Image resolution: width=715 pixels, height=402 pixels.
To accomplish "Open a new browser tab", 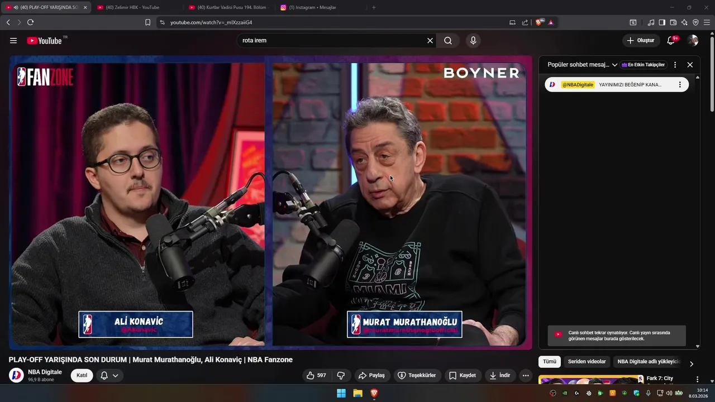I will 374,7.
